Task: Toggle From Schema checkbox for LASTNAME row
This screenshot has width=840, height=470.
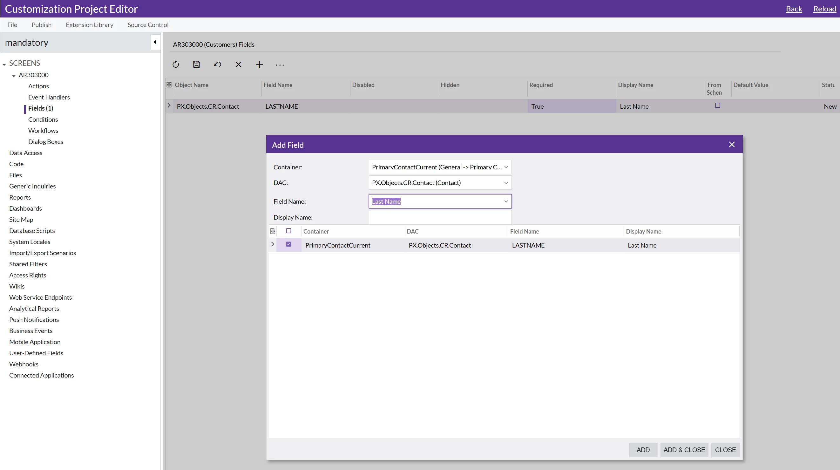Action: click(717, 106)
